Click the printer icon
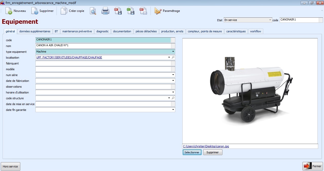 pyautogui.click(x=105, y=11)
